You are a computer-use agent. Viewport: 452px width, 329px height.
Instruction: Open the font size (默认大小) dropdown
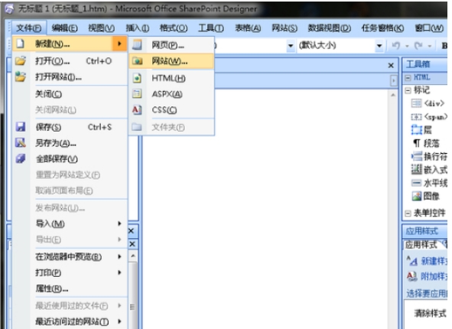tap(379, 46)
